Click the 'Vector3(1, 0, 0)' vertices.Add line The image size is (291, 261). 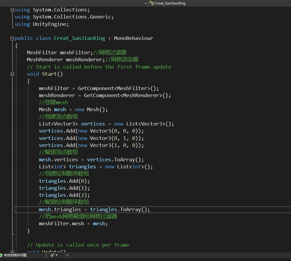(x=91, y=145)
